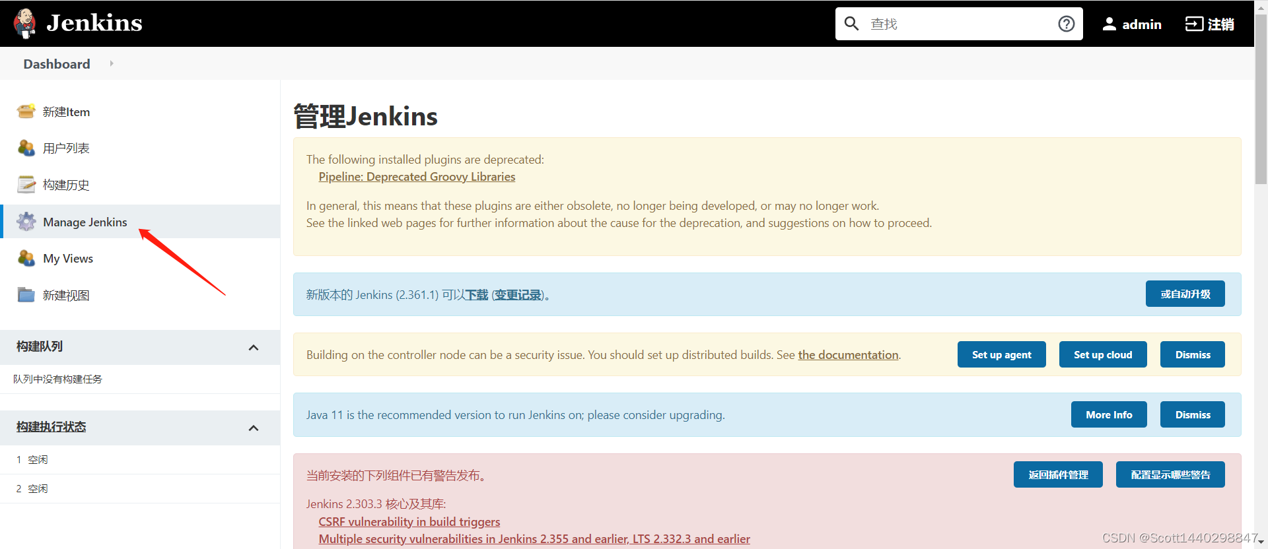Screen dimensions: 1268x549
Task: Open CSRF vulnerability in build triggers link
Action: (x=409, y=522)
